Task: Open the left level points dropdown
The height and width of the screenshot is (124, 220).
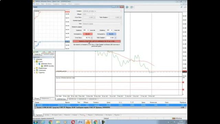Action: point(88,30)
